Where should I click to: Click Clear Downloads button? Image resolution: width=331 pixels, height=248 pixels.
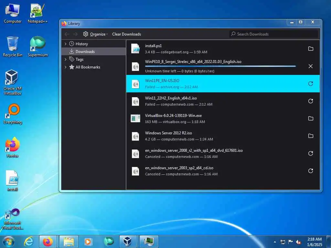point(126,34)
